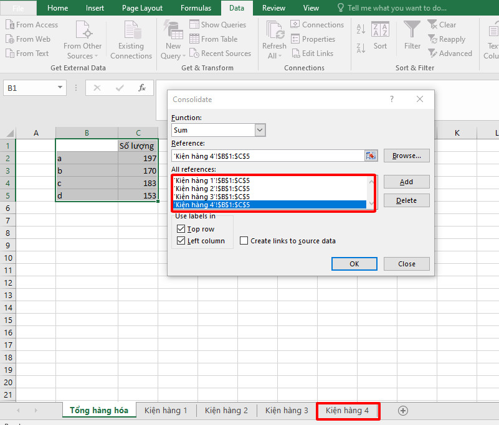
Task: Open the Function dropdown showing Sum
Action: tap(260, 130)
